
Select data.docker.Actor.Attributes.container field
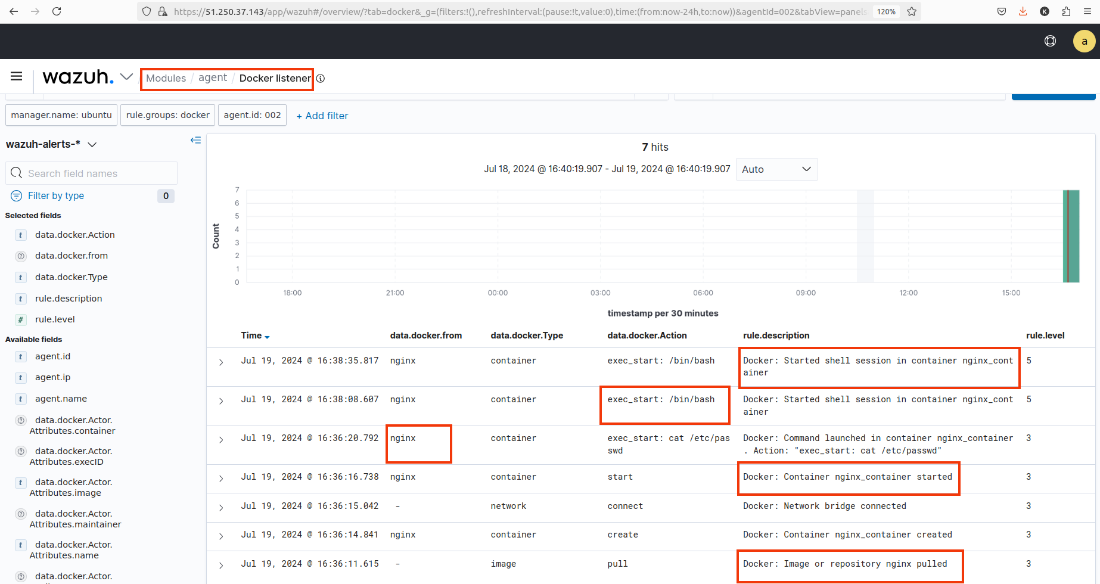click(x=73, y=425)
